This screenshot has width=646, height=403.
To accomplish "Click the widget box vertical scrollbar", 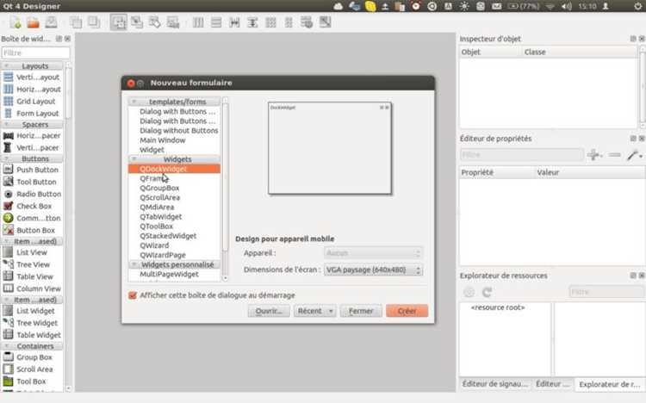I will [x=68, y=93].
